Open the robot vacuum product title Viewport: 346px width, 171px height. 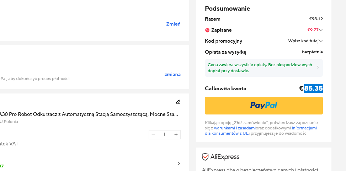coord(89,114)
